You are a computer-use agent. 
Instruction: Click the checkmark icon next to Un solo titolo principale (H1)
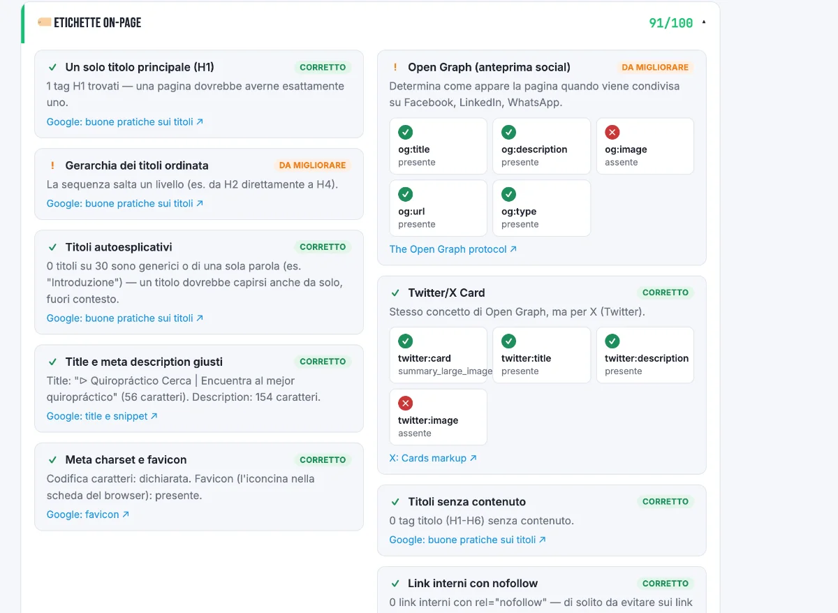(x=52, y=68)
